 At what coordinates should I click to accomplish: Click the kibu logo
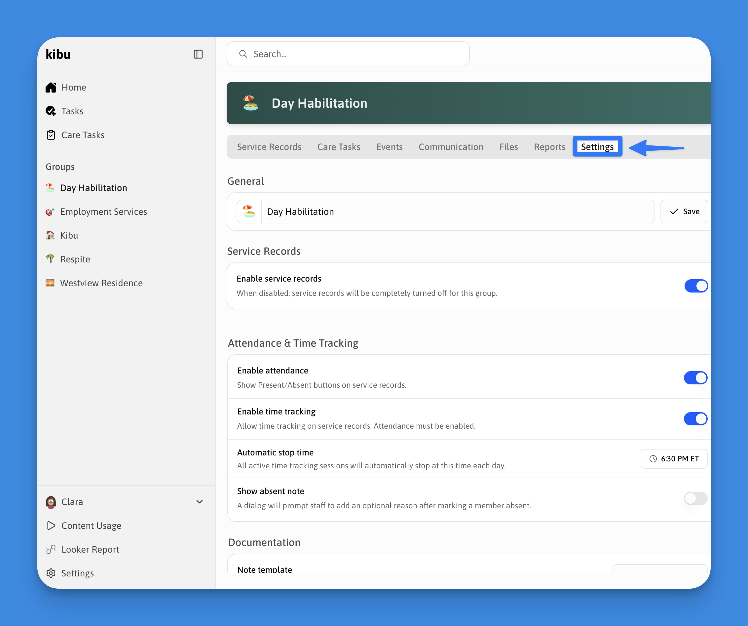(x=58, y=54)
